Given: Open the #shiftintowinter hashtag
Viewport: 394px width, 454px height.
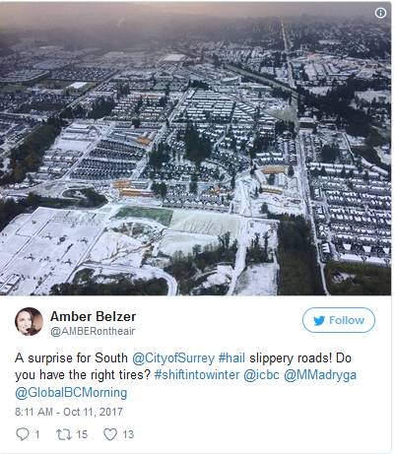Looking at the screenshot, I should (197, 375).
